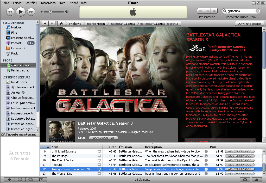This screenshot has height=183, width=266.
Task: Sort episodes by Durée column
Action: coord(110,147)
